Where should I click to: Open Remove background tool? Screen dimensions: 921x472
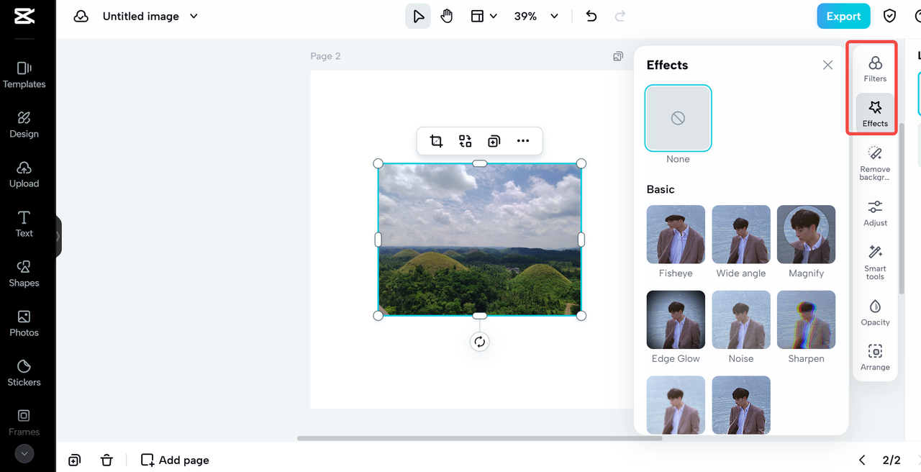coord(875,163)
